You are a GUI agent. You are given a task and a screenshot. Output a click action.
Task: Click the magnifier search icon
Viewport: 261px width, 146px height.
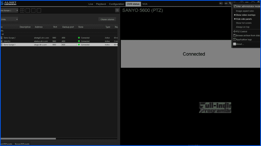[230, 3]
